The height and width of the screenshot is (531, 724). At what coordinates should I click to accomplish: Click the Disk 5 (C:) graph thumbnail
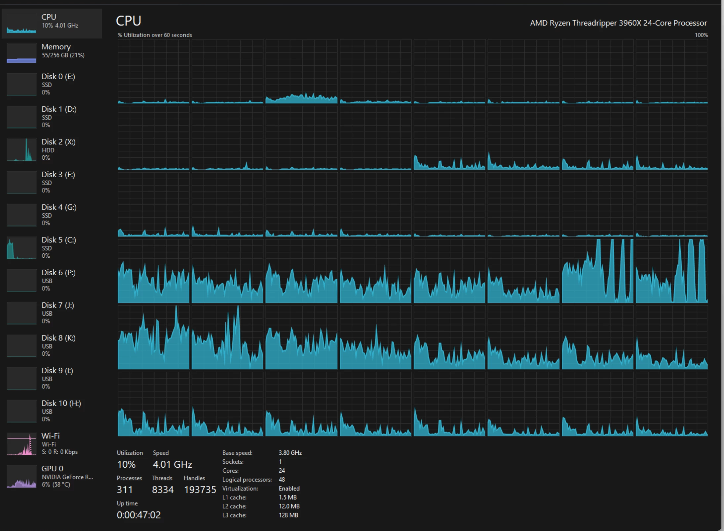point(21,248)
